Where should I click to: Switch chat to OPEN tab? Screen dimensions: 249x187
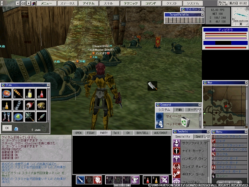(78, 133)
